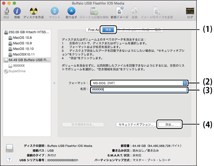
Task: Click the write status value 読み出し／書き込み
Action: point(146,151)
